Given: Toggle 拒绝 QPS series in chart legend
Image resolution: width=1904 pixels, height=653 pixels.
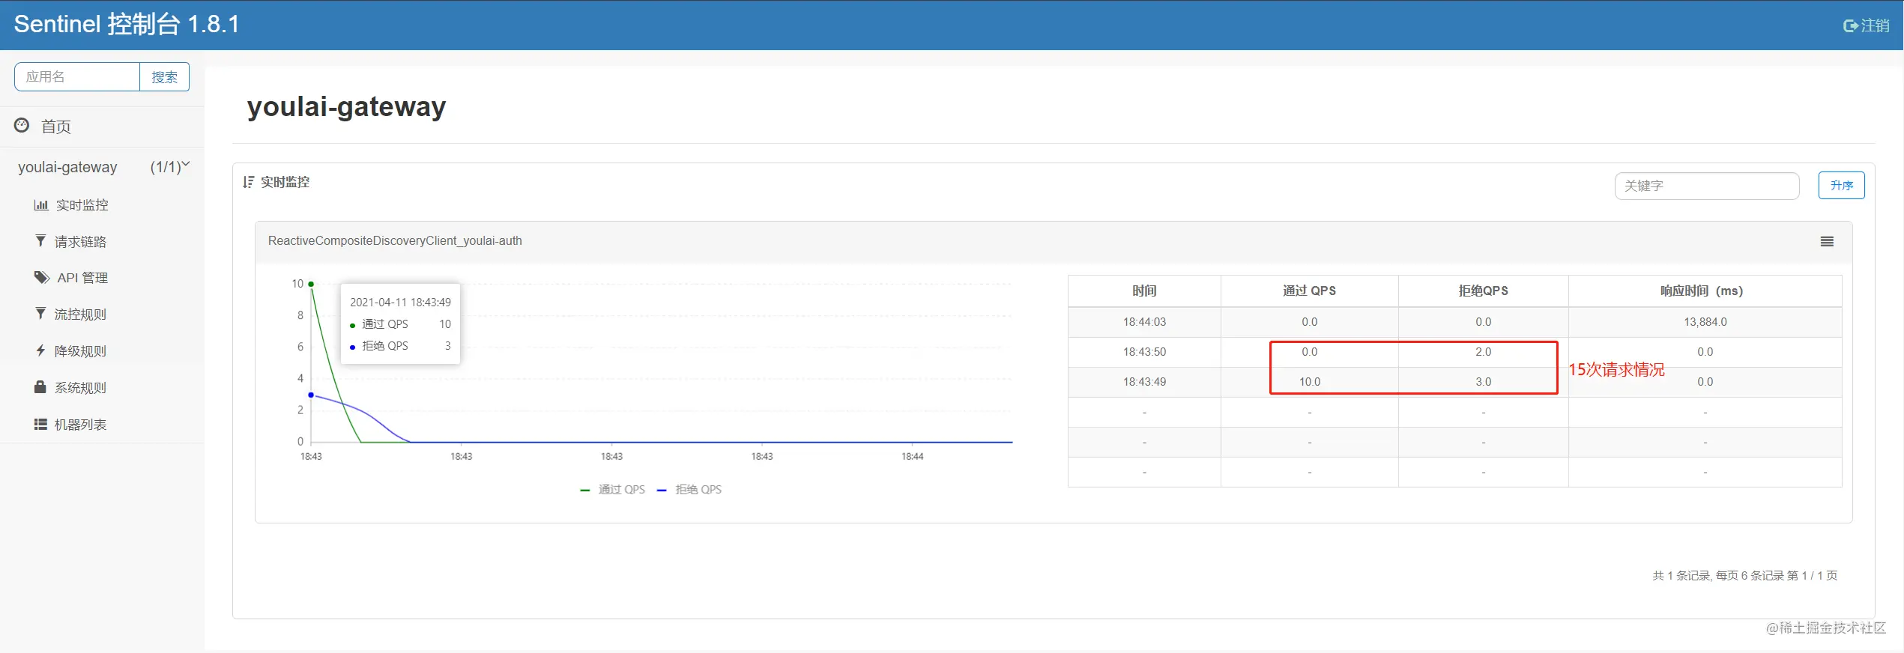Looking at the screenshot, I should click(689, 489).
